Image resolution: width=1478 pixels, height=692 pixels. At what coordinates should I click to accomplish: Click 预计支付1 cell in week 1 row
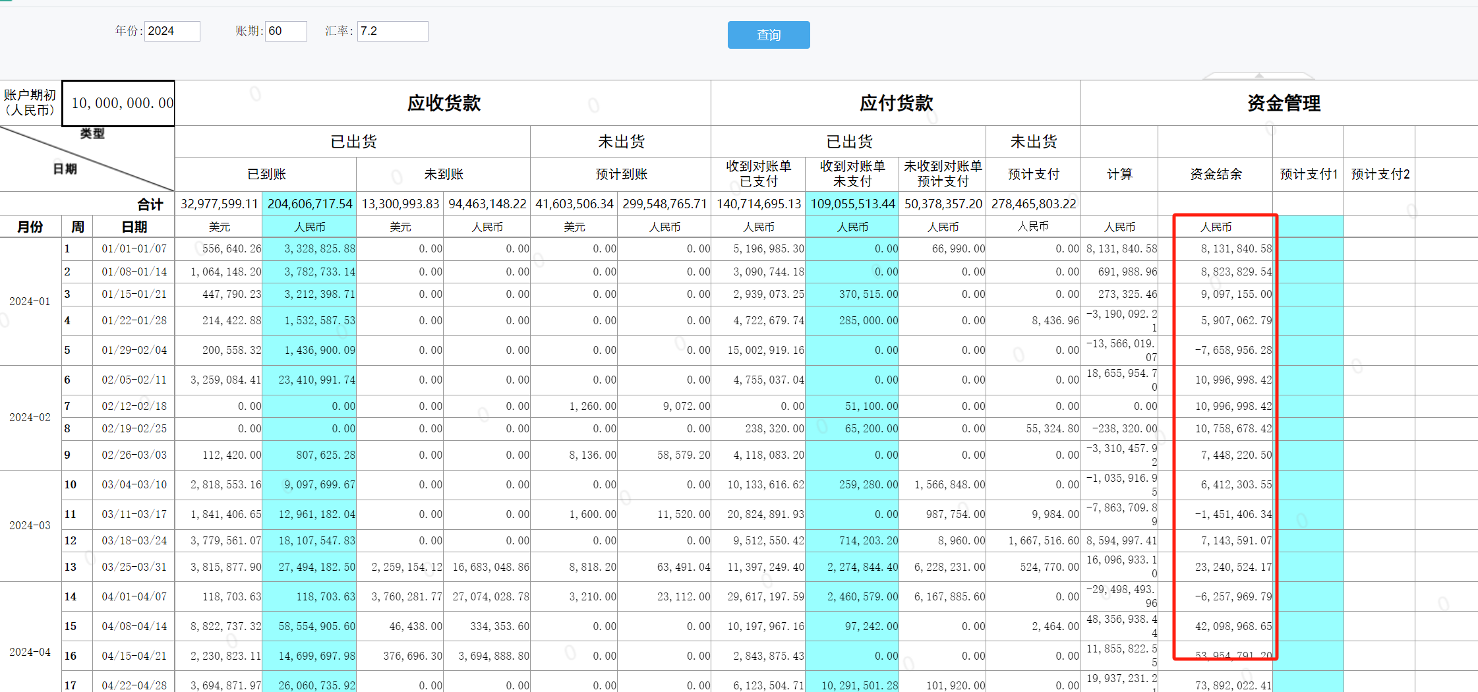tap(1309, 249)
